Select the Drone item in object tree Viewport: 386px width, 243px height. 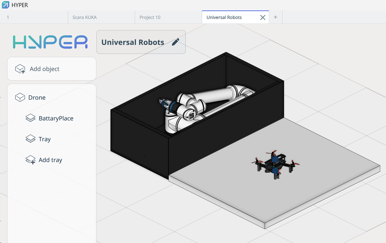click(37, 98)
